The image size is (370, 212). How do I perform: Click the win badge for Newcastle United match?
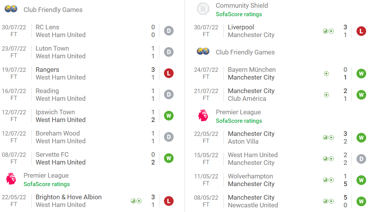point(361,201)
